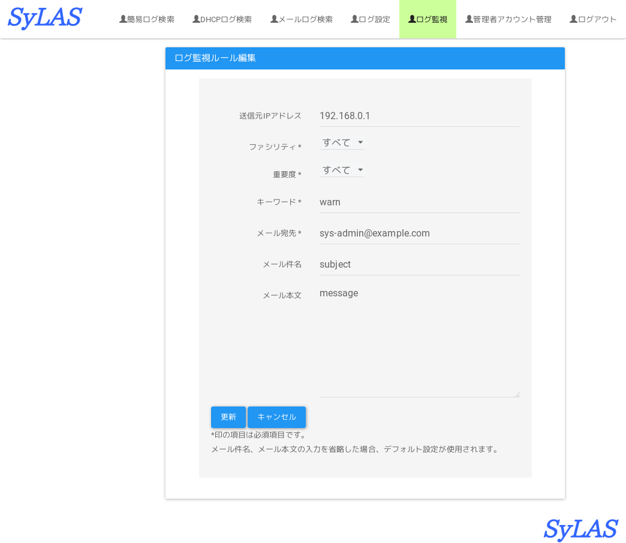Viewport: 626px width, 543px height.
Task: Click the *印の項目は必須項目です note
Action: coord(258,435)
